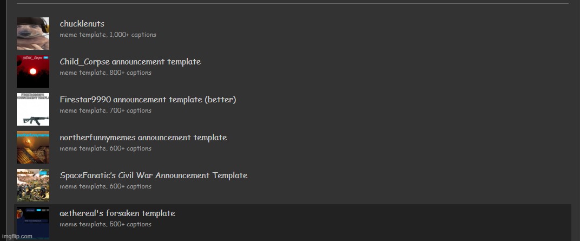Open SpaceFanatic's Civil War Announcement Template title
580x241 pixels.
tap(153, 175)
